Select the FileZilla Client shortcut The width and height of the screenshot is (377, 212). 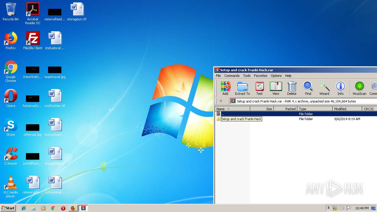33,41
